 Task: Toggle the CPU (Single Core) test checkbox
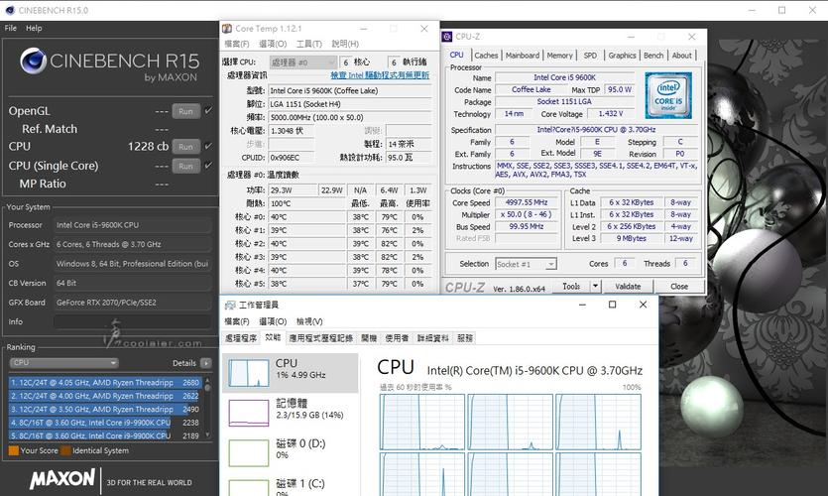point(208,166)
